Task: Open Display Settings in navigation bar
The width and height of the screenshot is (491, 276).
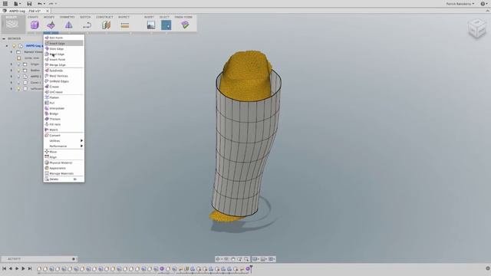Action: pyautogui.click(x=255, y=259)
